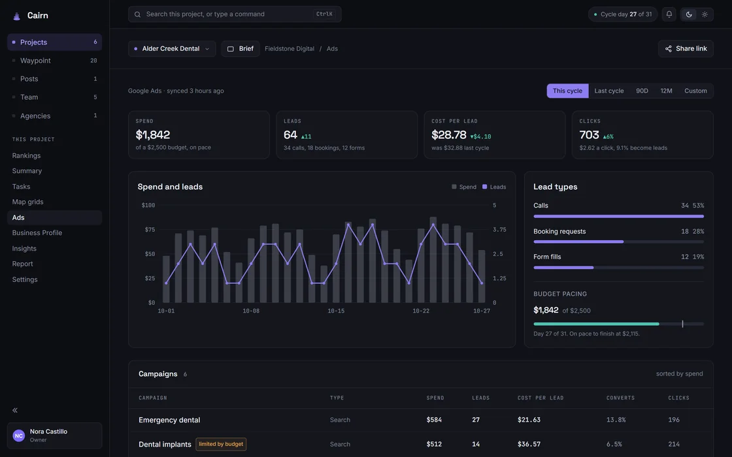Open the Dental implants campaign row
Screen dimensions: 732x457
pyautogui.click(x=421, y=445)
